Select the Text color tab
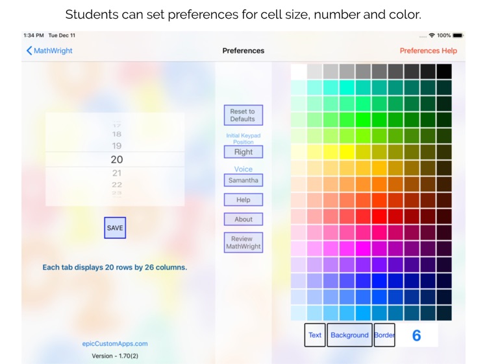Image resolution: width=487 pixels, height=364 pixels. pos(315,335)
